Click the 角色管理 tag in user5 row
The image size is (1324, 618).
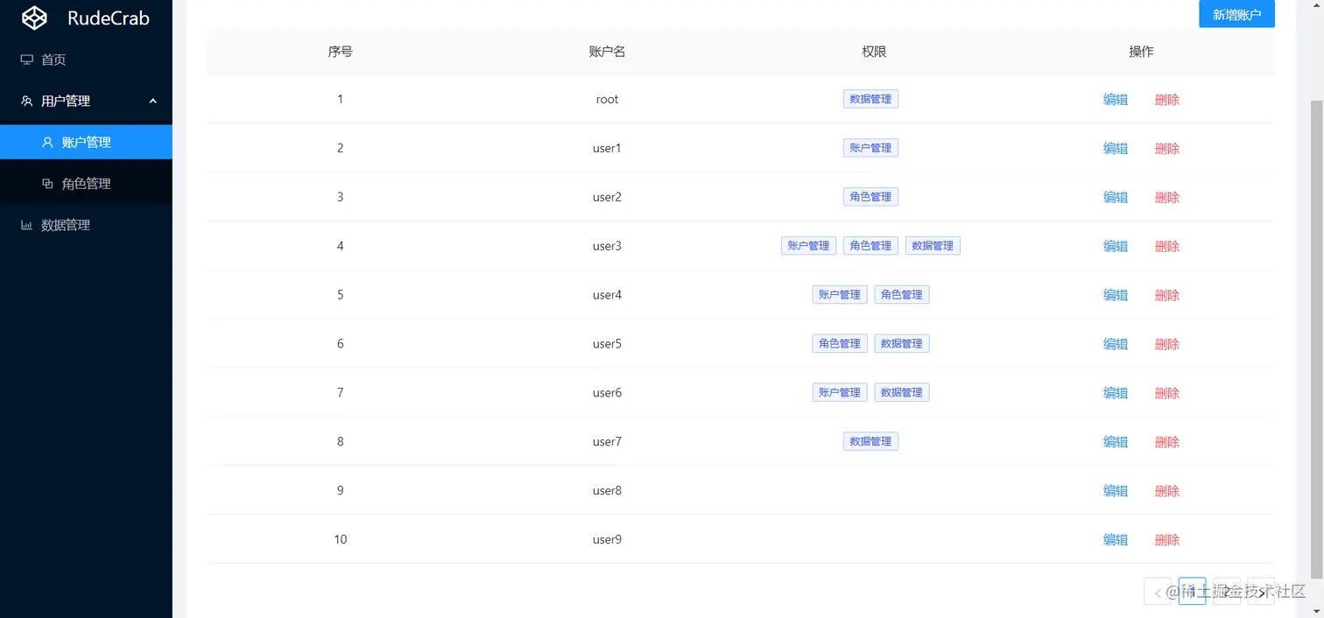(840, 344)
